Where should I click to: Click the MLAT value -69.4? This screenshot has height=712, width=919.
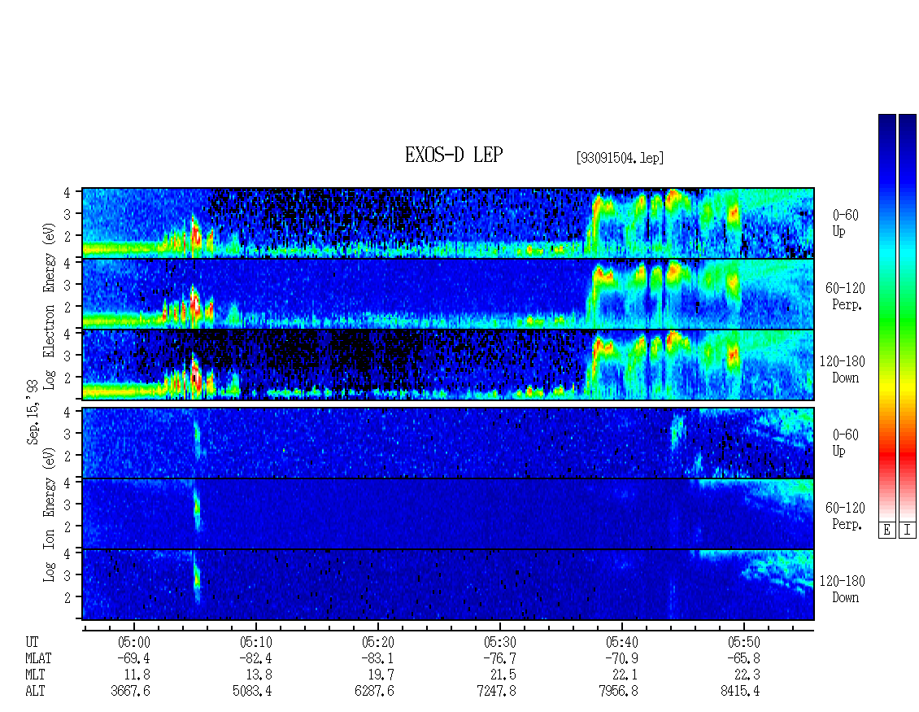133,658
